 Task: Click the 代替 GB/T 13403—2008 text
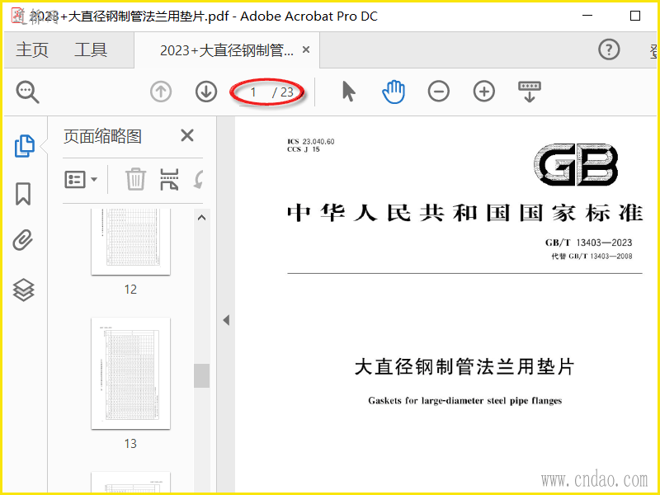click(x=592, y=257)
